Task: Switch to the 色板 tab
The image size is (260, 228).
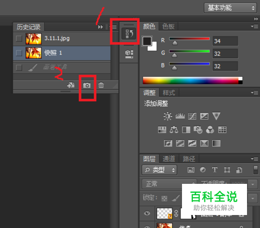Action: [168, 26]
